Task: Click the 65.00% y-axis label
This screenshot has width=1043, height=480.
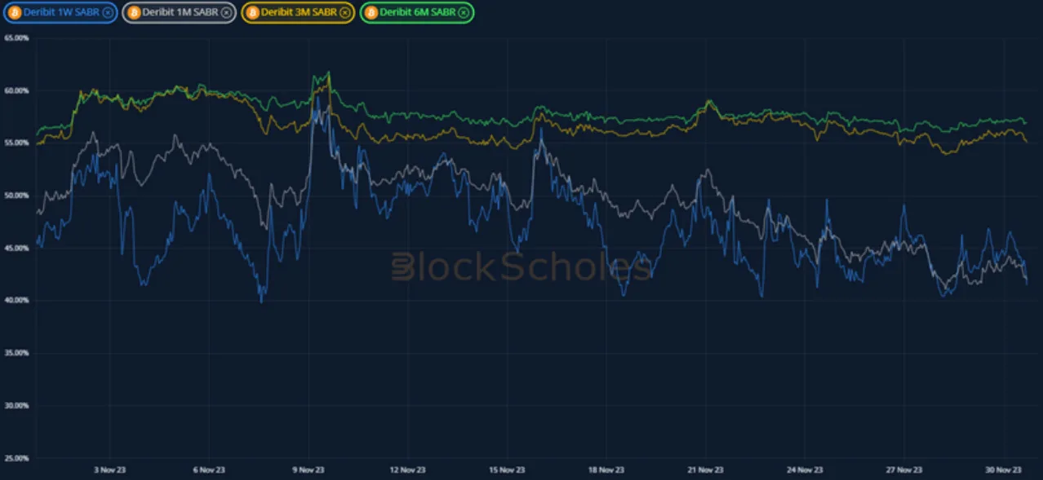Action: pos(16,37)
